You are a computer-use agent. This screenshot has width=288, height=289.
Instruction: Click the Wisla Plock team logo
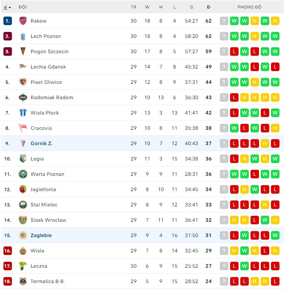point(23,113)
